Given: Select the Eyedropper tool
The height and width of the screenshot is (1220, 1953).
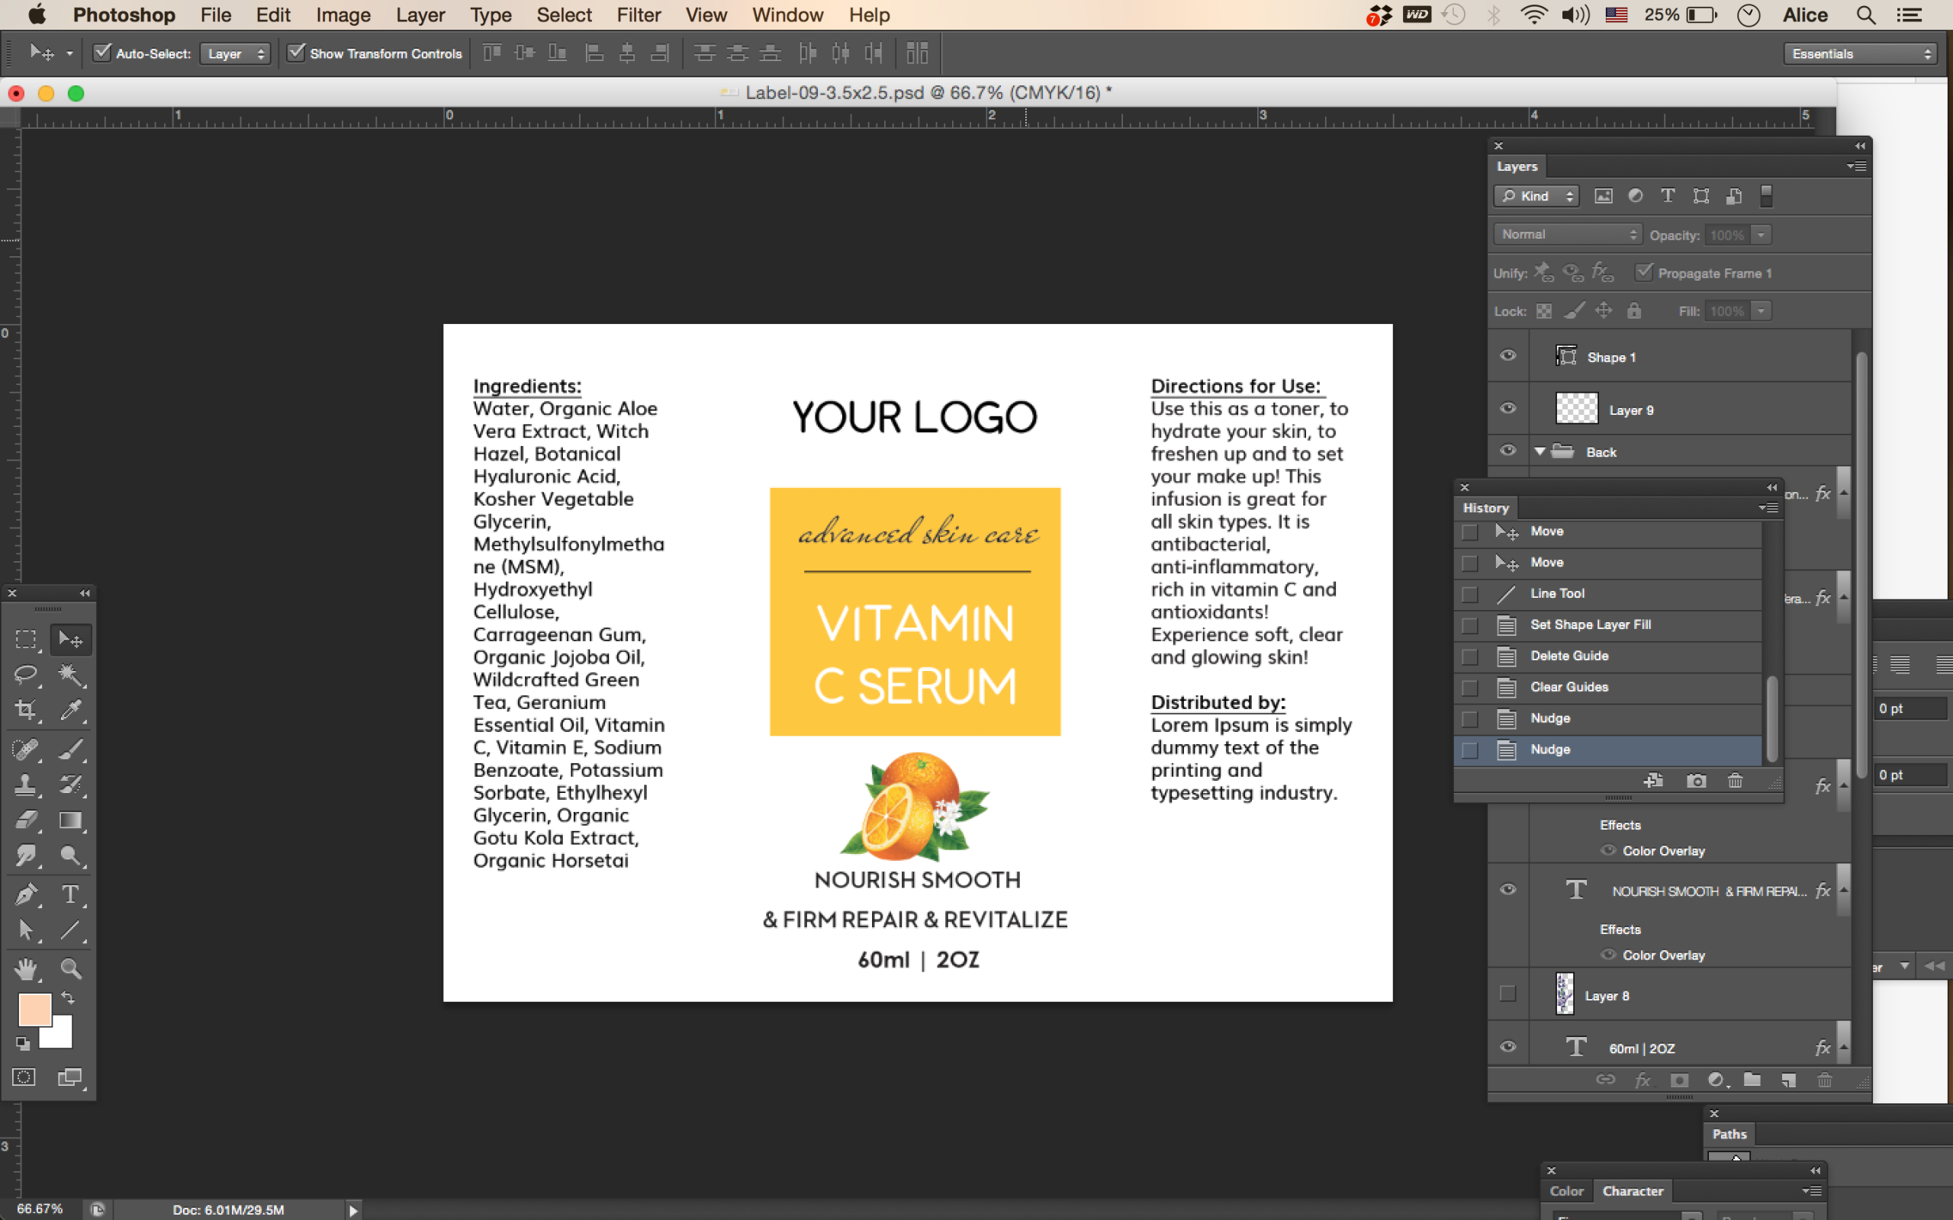Looking at the screenshot, I should pos(70,710).
